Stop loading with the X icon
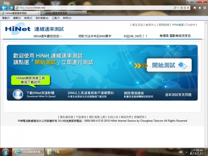 (188, 8)
